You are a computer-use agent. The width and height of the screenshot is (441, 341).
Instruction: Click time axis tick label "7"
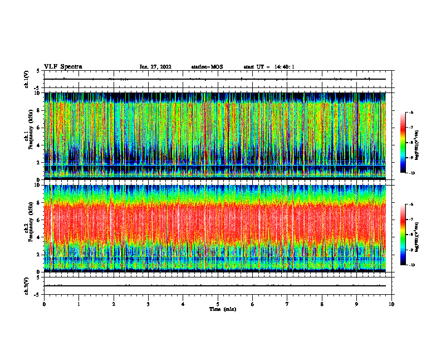click(x=287, y=304)
